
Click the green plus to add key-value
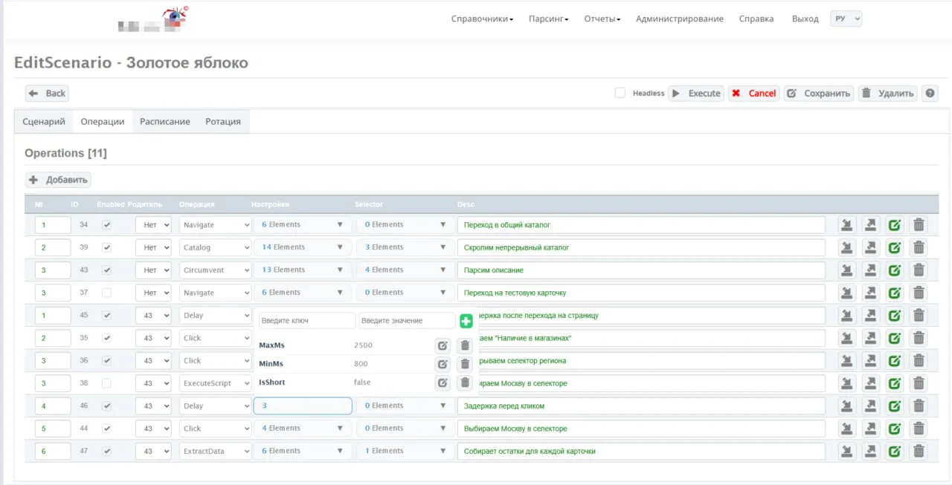[466, 321]
